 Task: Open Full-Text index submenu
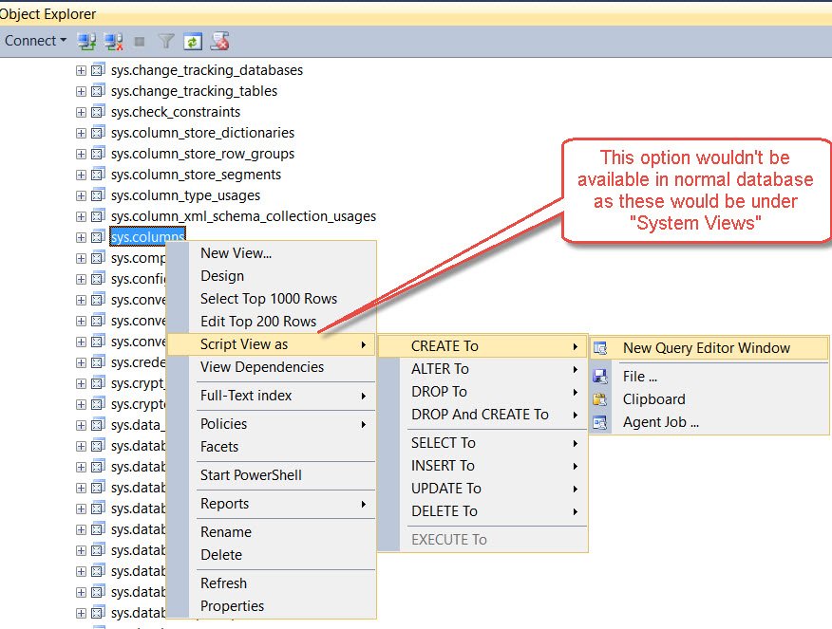[271, 396]
